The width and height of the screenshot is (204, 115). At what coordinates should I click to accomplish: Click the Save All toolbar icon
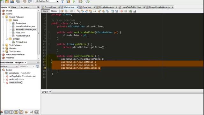(18, 1)
